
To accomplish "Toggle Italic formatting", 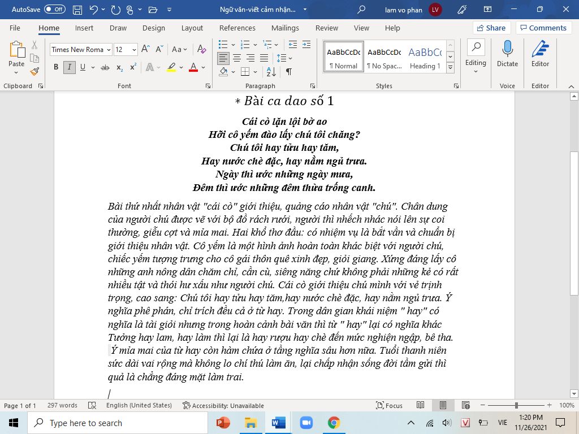I will pyautogui.click(x=69, y=67).
